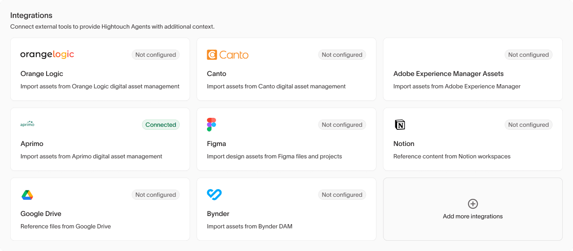
Task: Click Google Drive's Not configured badge
Action: pos(155,195)
